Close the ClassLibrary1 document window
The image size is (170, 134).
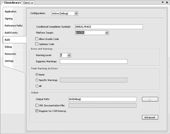pos(167,2)
